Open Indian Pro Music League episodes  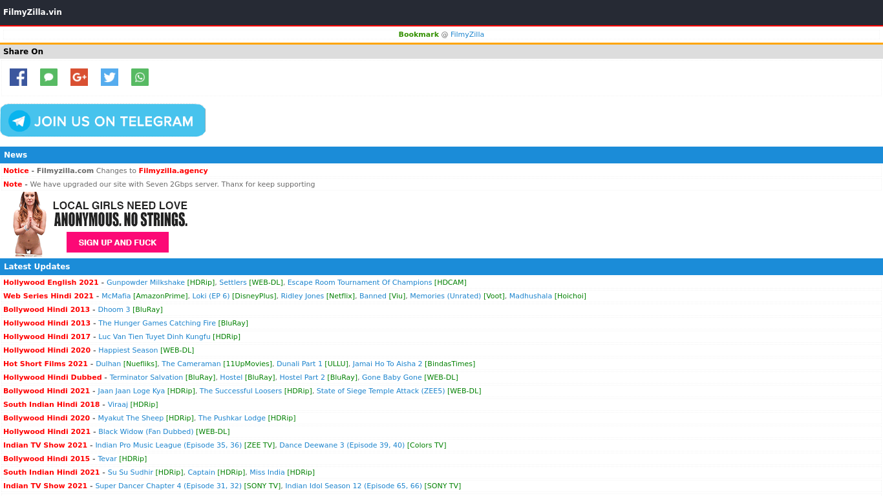(x=169, y=446)
